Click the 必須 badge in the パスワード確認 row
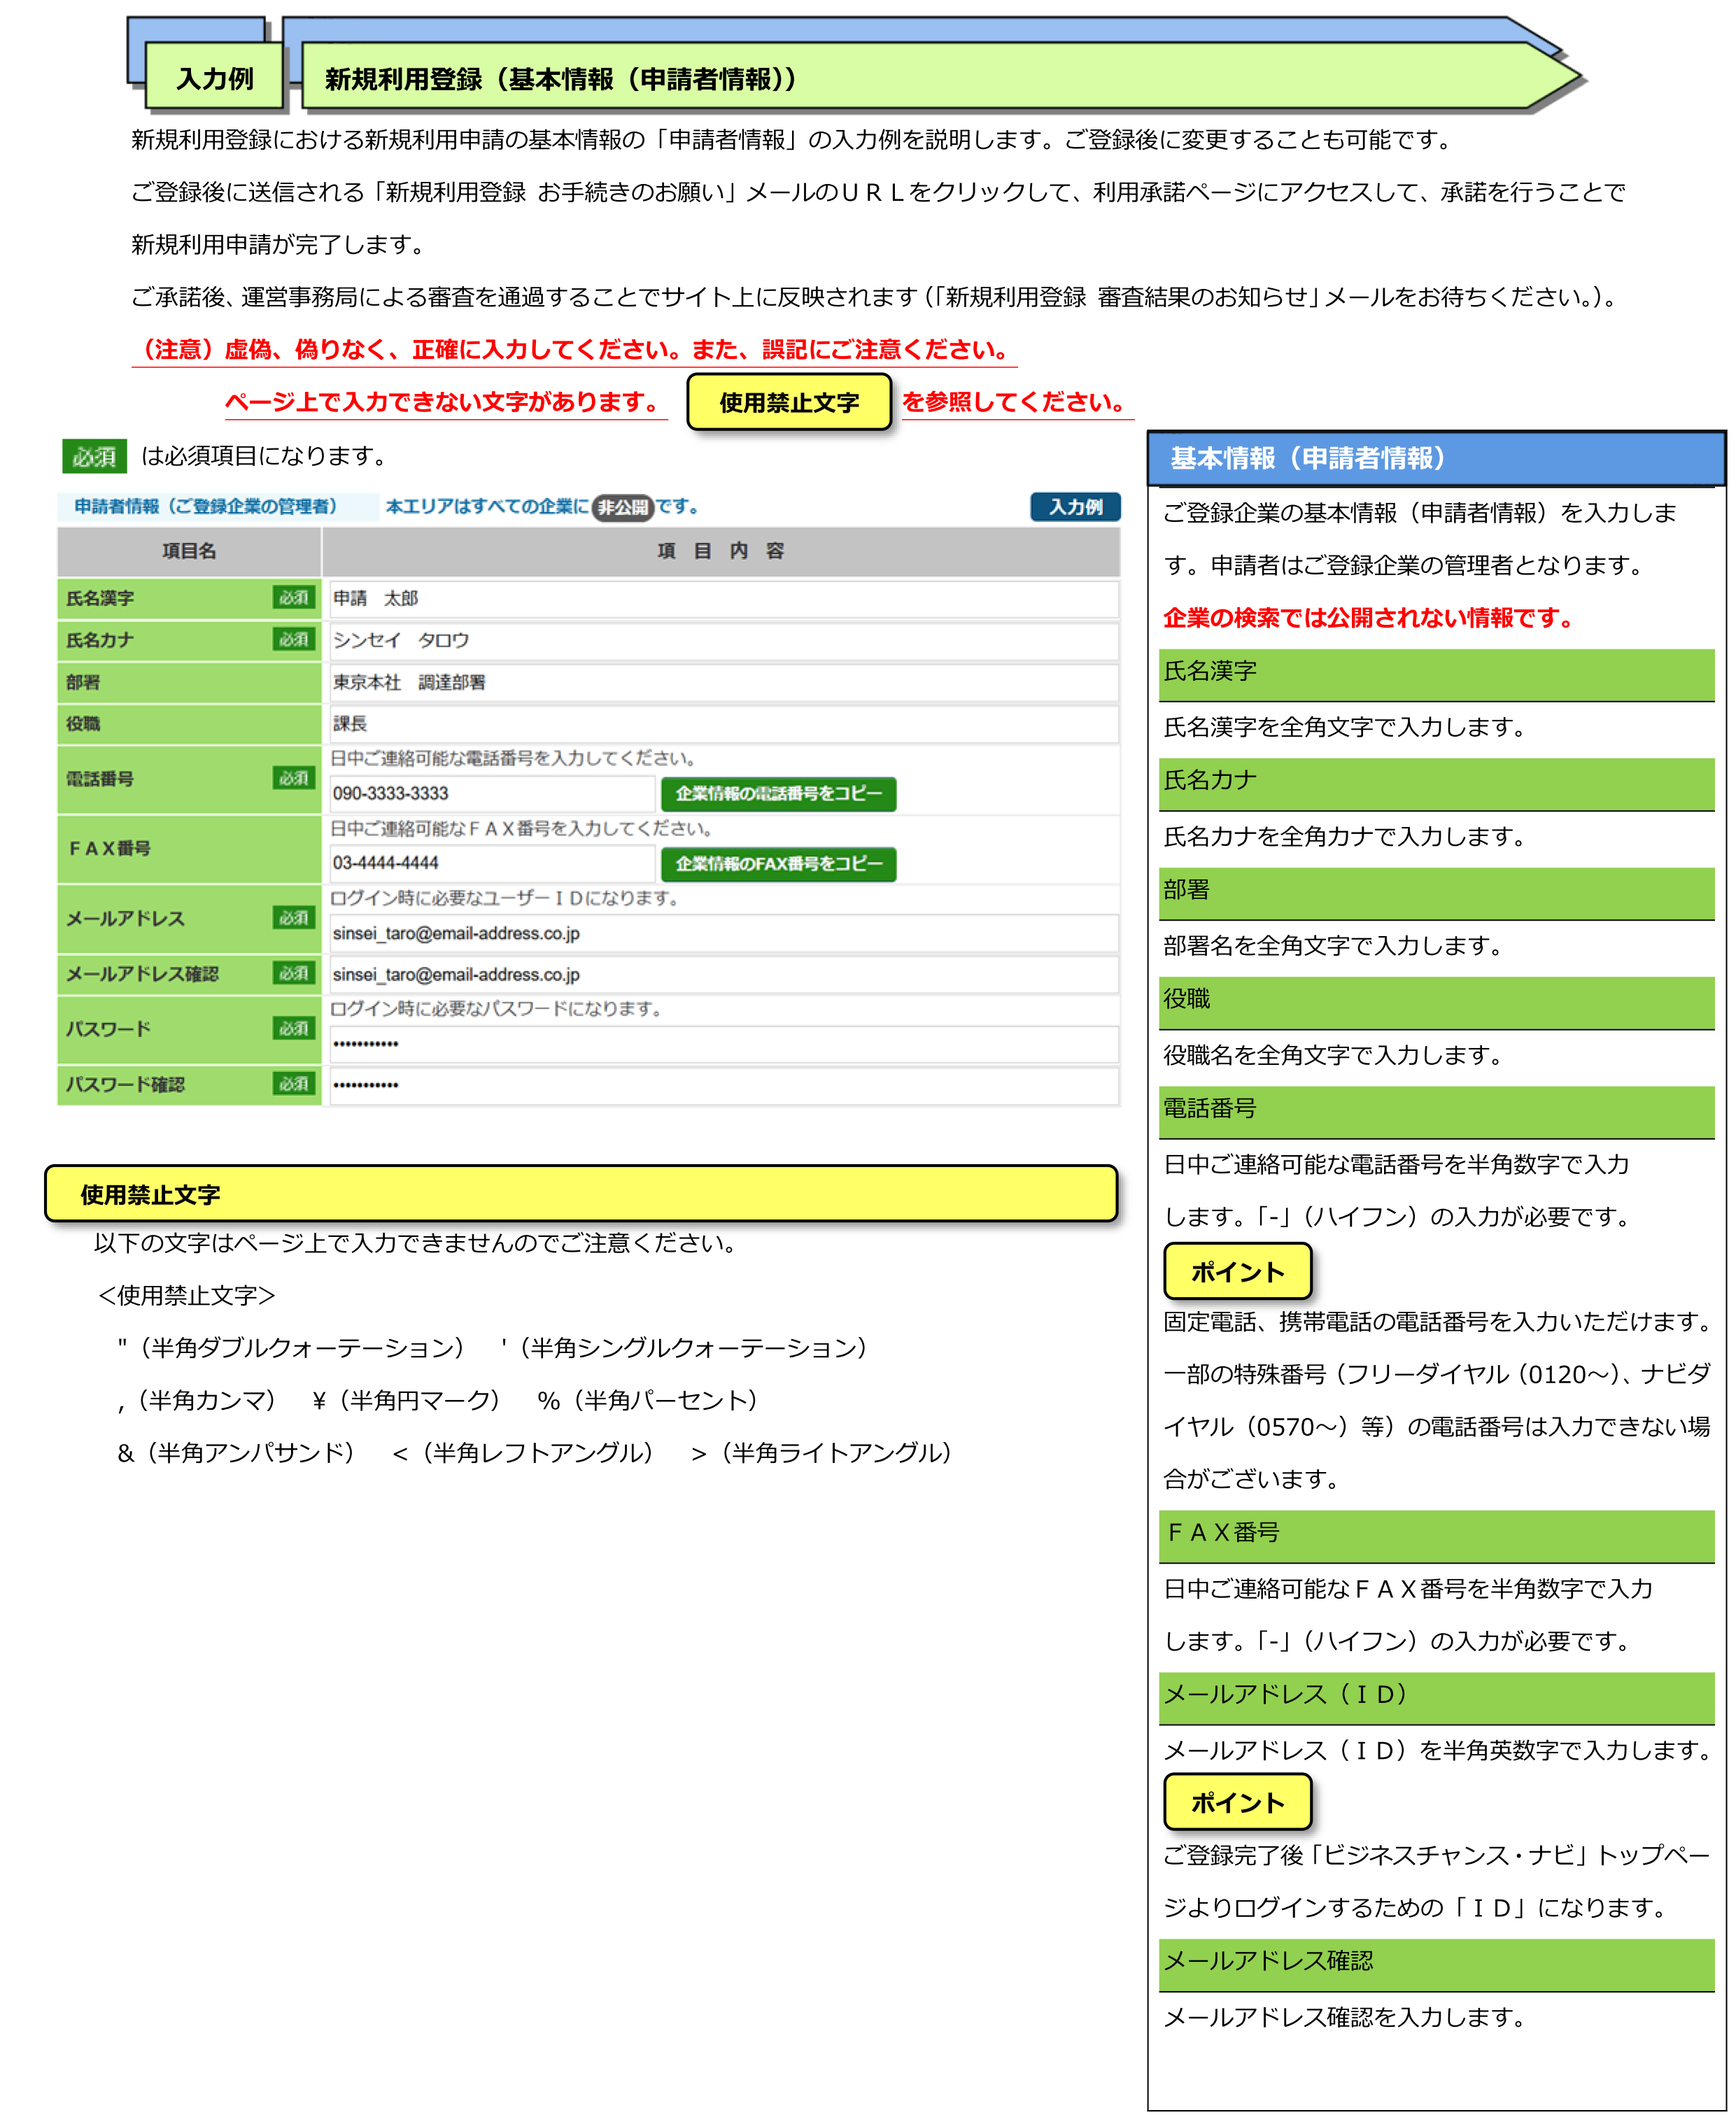Screen dimensions: 1736x2115 click(294, 1085)
